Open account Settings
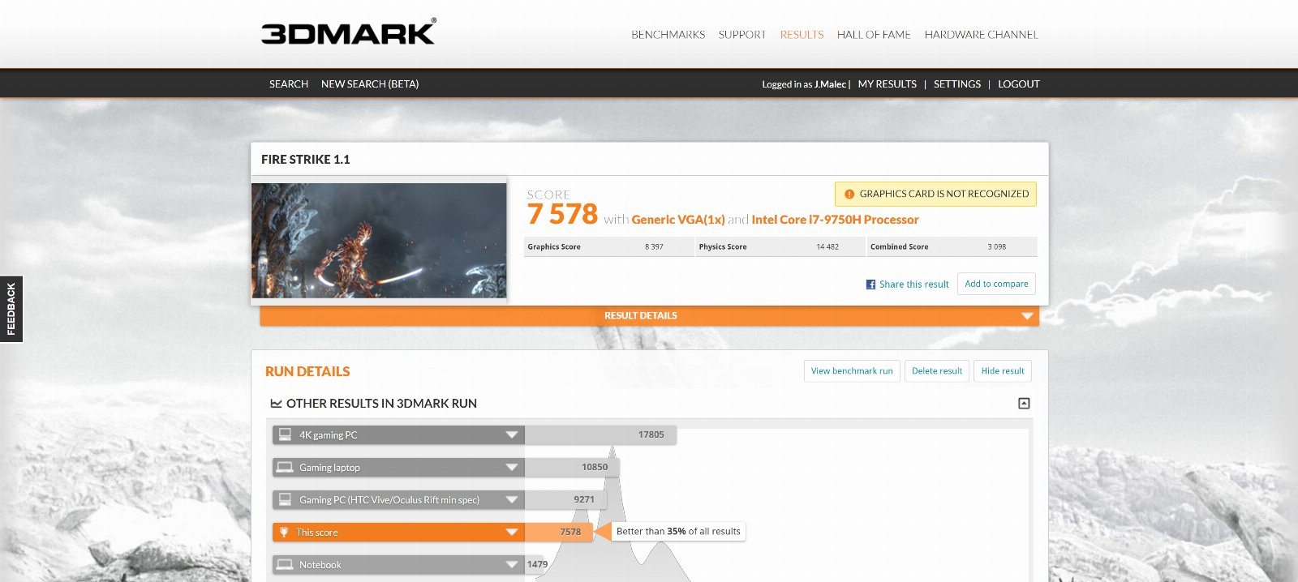Screen dimensions: 1298x582 click(x=957, y=84)
